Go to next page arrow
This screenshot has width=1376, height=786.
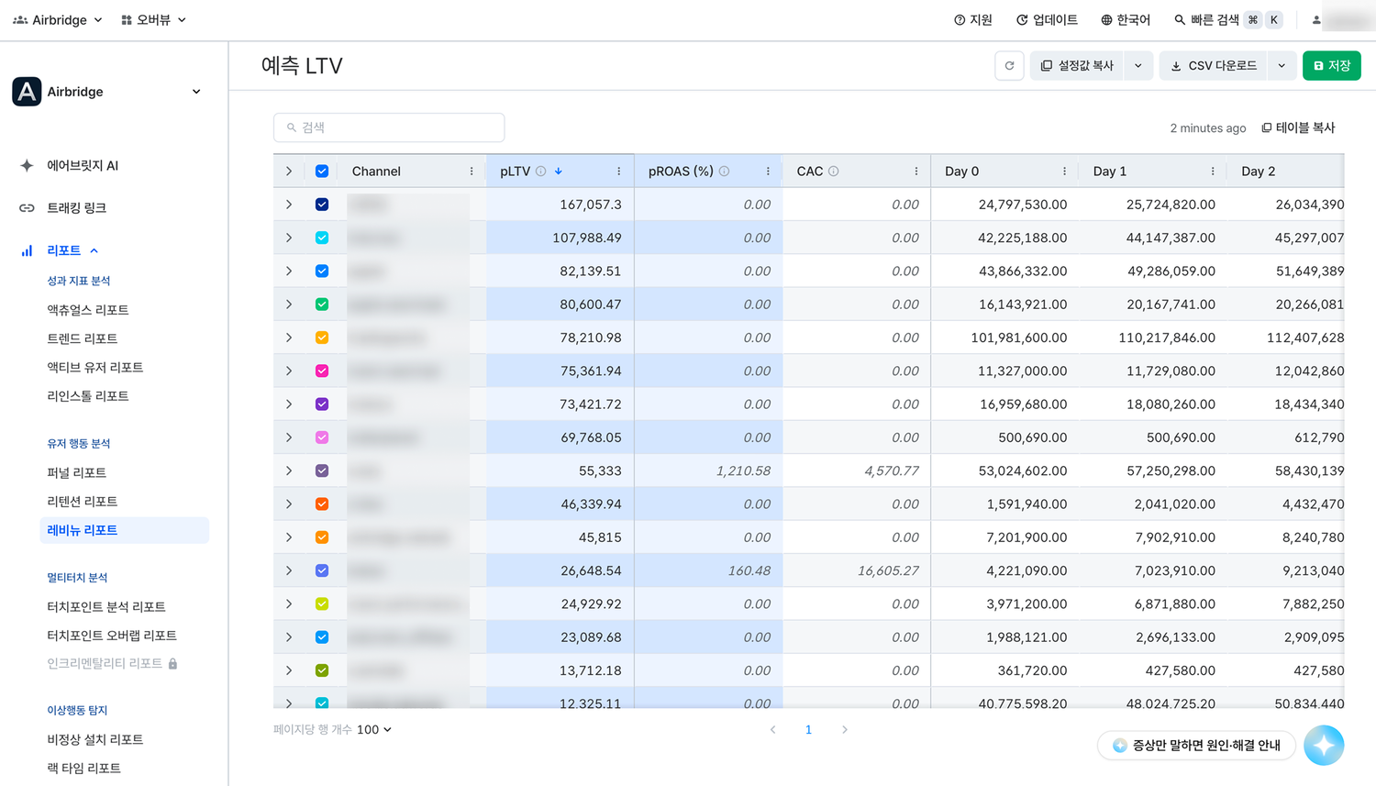point(845,730)
